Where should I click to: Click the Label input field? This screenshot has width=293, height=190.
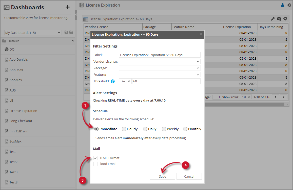(x=160, y=55)
